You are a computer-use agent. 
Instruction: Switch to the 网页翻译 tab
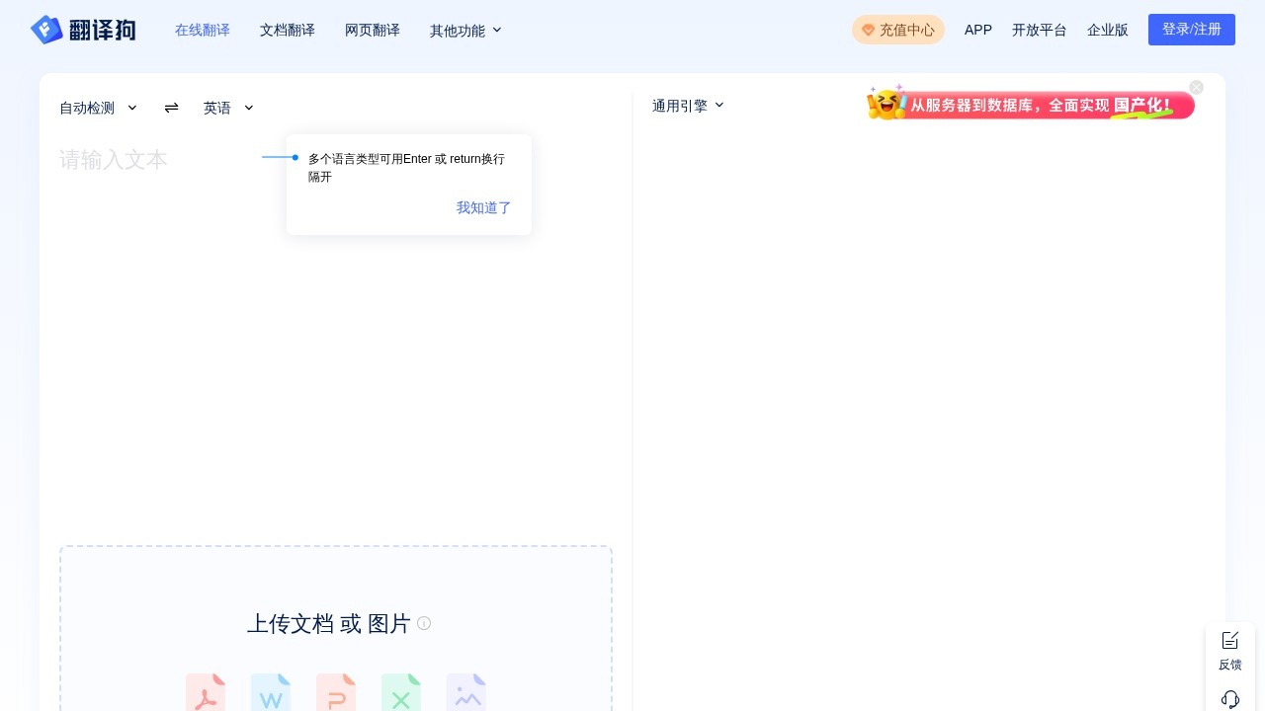click(x=373, y=31)
